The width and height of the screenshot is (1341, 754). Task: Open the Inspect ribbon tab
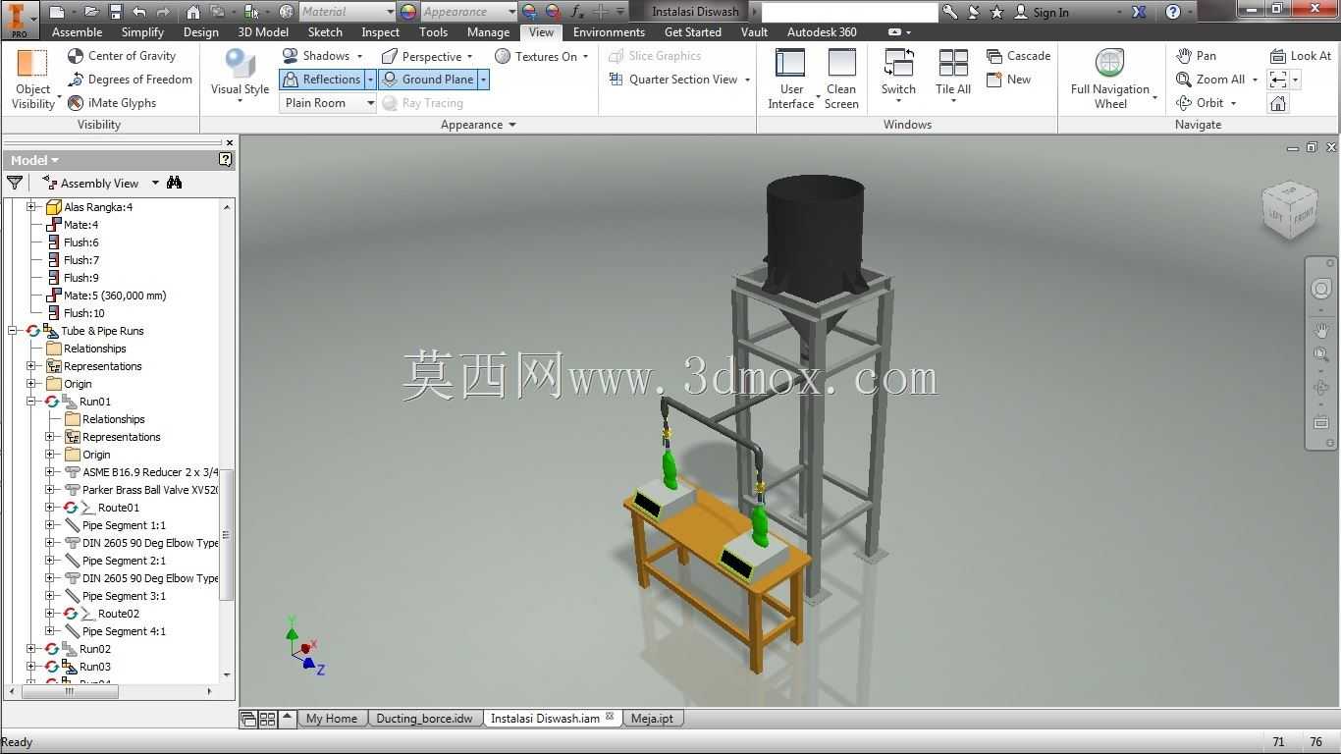pyautogui.click(x=381, y=32)
